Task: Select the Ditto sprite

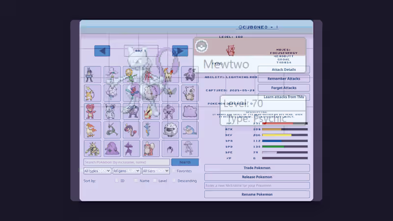Action: (x=190, y=111)
